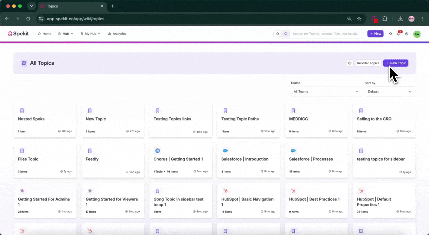The image size is (429, 235).
Task: Open HubSpot | Best Practices 1 topic
Action: (x=316, y=200)
